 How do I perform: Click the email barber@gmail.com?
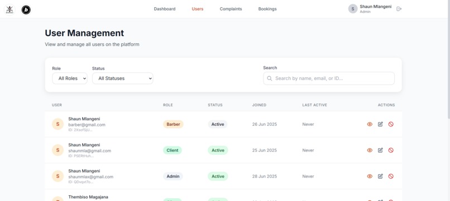[x=87, y=125]
